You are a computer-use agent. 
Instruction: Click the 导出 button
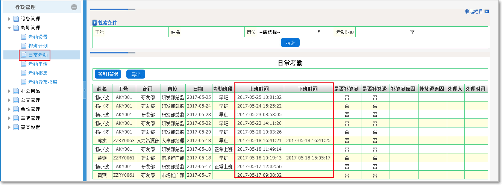point(136,74)
